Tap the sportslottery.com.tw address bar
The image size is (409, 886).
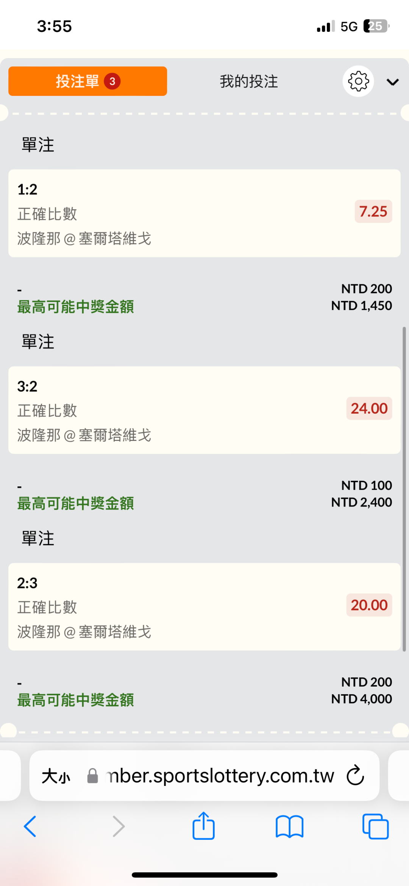(x=220, y=776)
